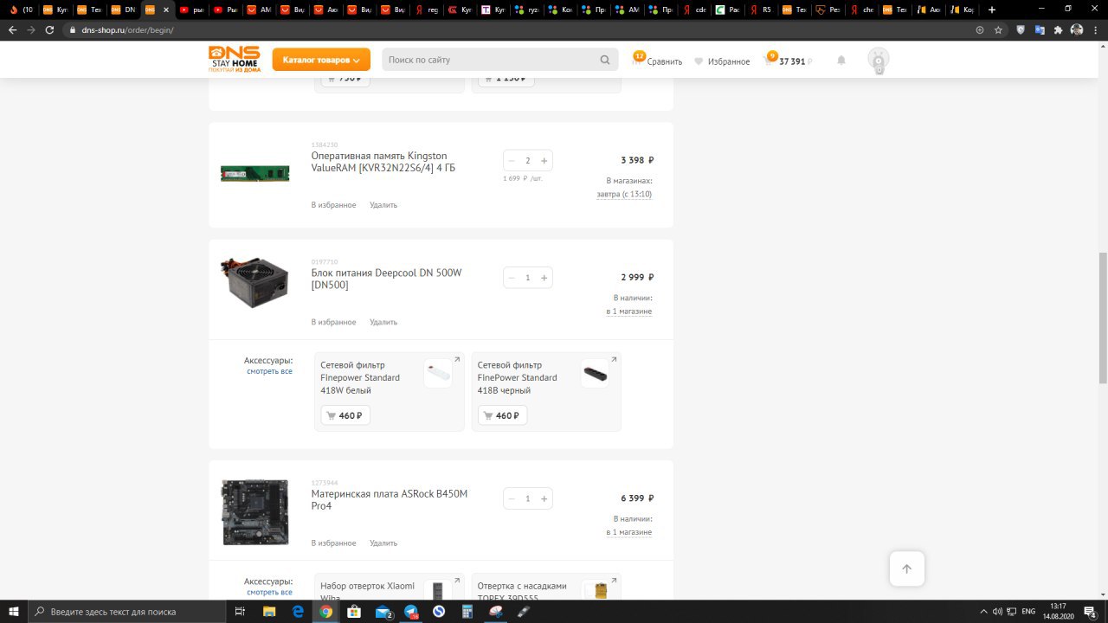The width and height of the screenshot is (1108, 623).
Task: Open Mail app from taskbar
Action: click(x=383, y=612)
